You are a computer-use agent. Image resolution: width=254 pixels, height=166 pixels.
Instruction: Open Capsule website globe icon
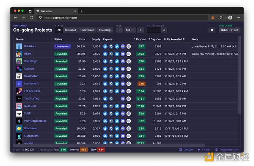tap(129, 69)
